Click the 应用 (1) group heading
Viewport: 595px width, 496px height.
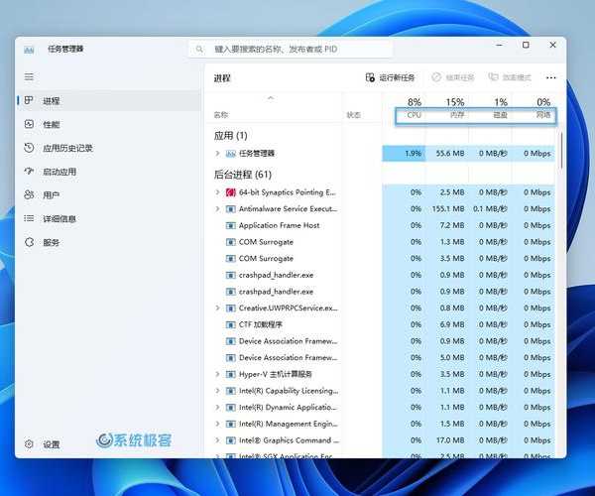point(230,136)
